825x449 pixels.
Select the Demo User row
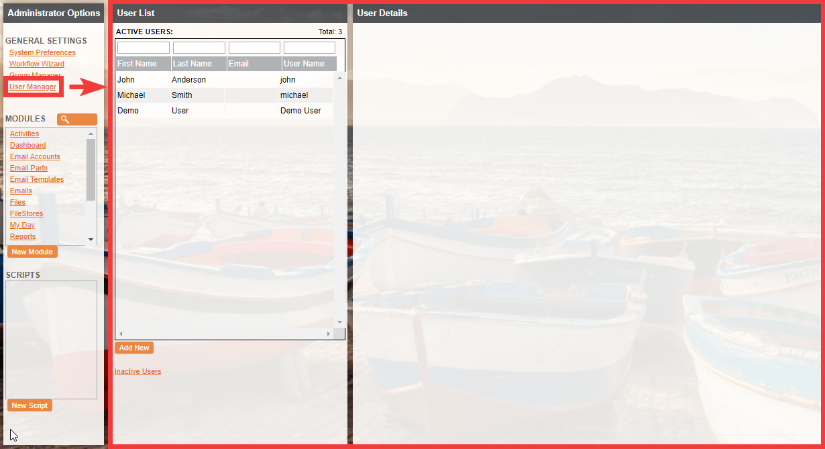(225, 111)
